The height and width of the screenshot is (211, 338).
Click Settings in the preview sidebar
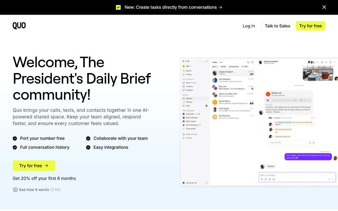[187, 138]
